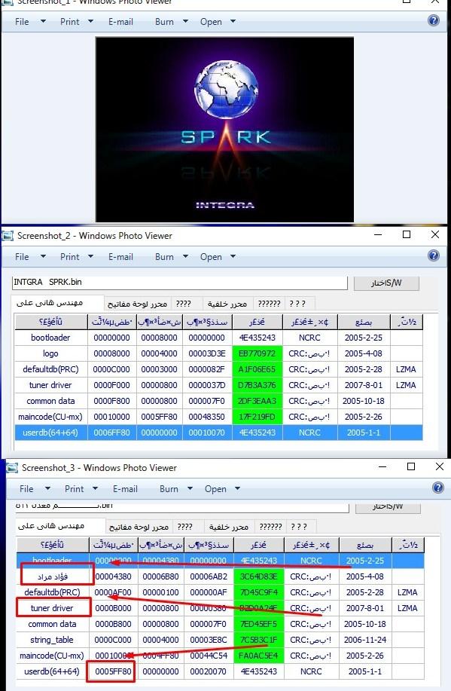The width and height of the screenshot is (451, 691).
Task: Open the Burn menu in Screenshot_3 viewer
Action: point(169,489)
